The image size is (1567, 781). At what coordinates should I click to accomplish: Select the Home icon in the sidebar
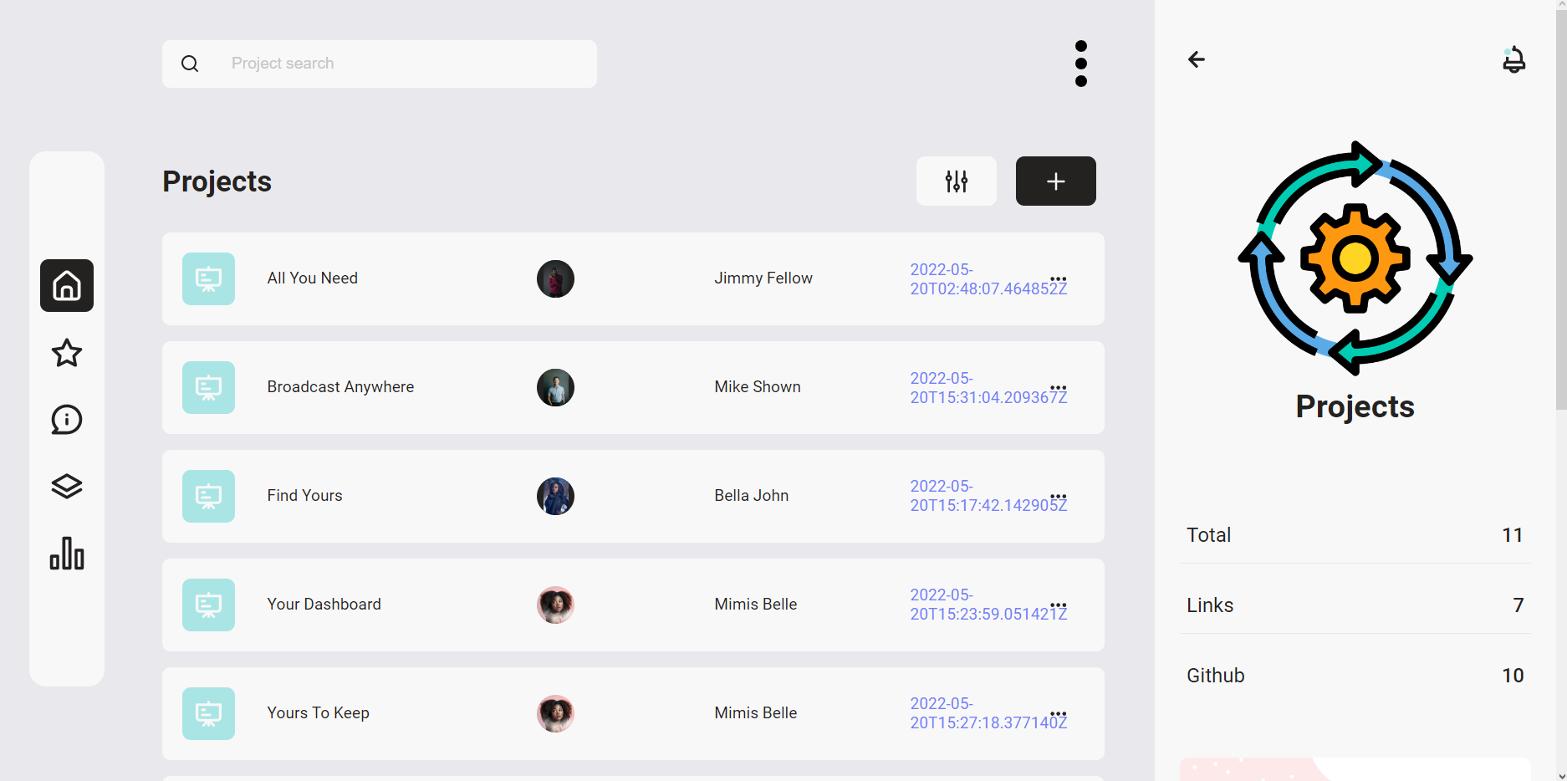pos(66,286)
